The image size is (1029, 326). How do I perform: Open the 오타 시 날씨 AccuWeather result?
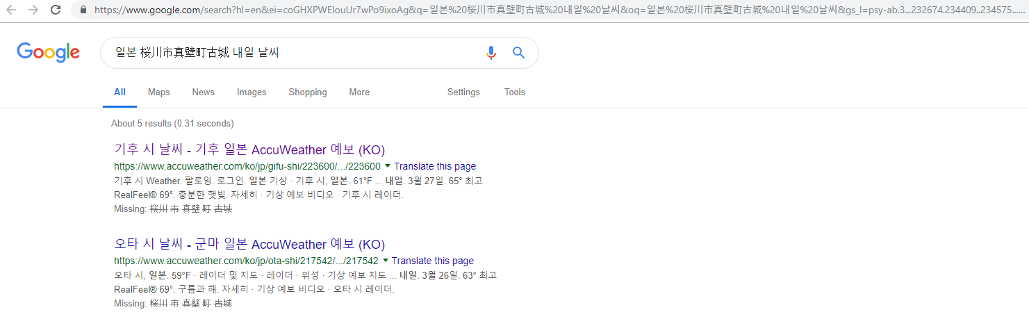pos(249,244)
